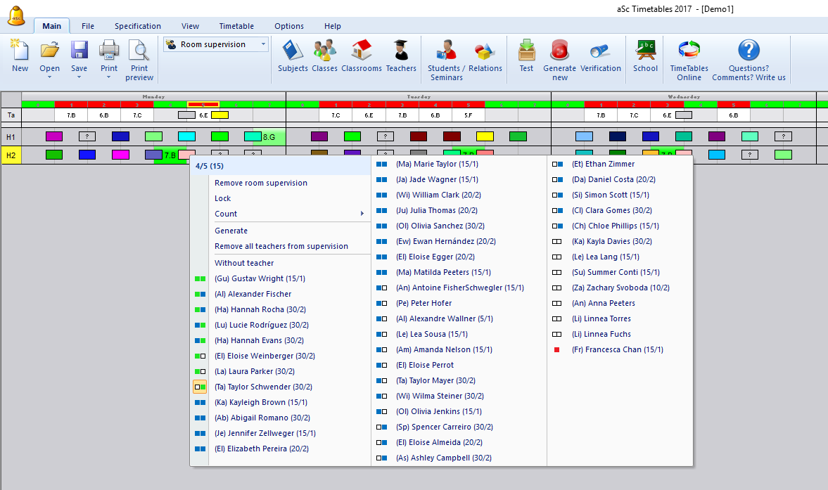This screenshot has width=828, height=490.
Task: Expand the Open button dropdown arrow
Action: click(49, 77)
